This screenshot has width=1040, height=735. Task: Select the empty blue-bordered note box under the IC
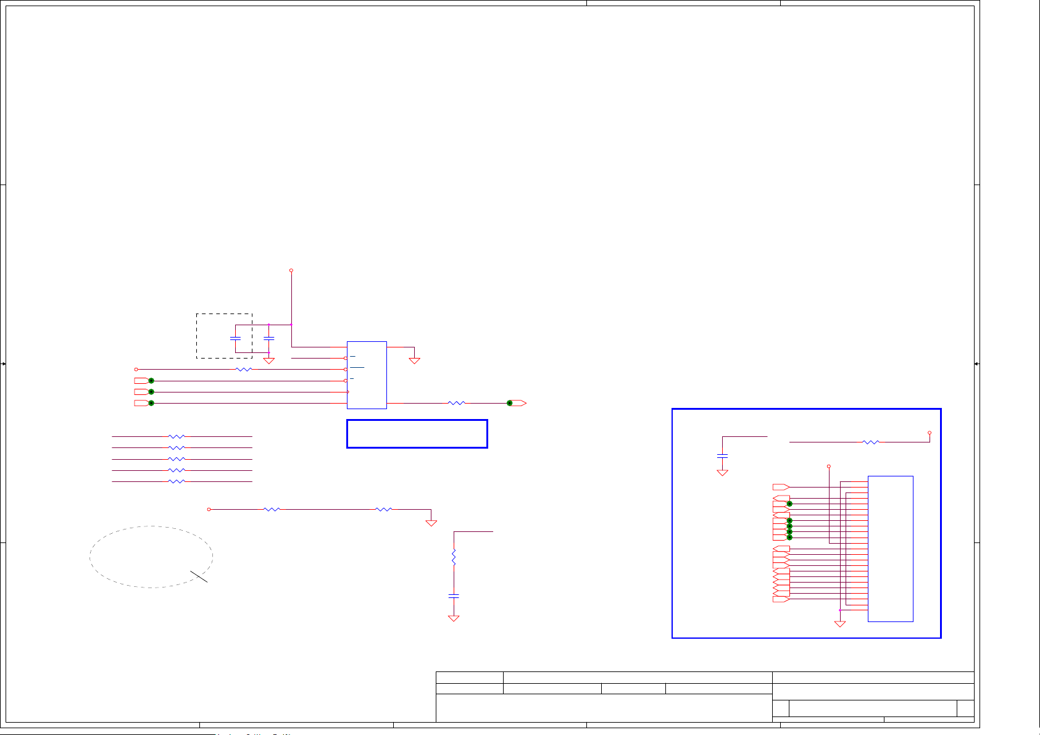point(417,434)
